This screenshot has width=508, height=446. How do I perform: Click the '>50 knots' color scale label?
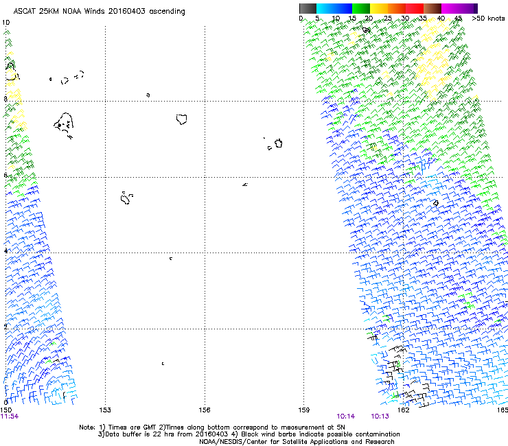coord(488,19)
